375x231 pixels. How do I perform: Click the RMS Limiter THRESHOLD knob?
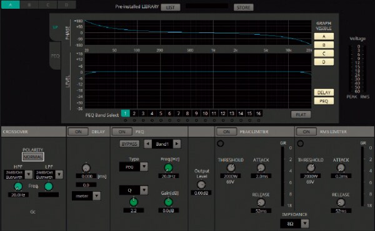click(x=311, y=167)
